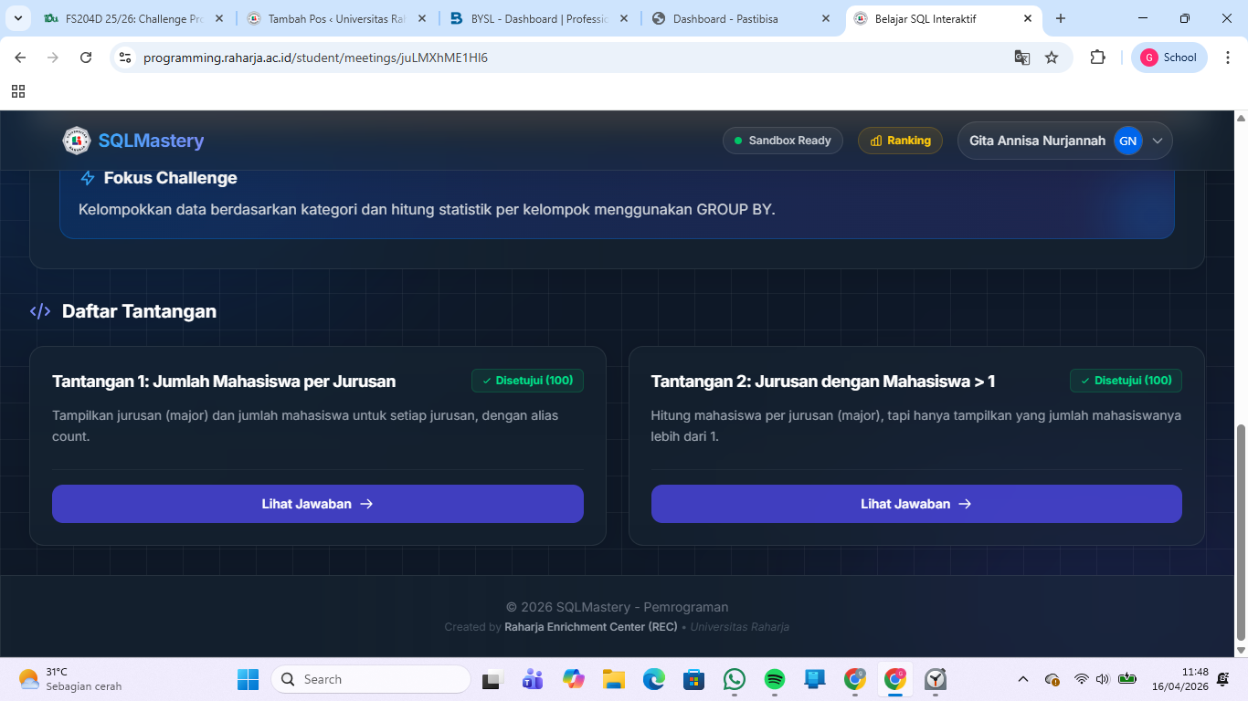1248x701 pixels.
Task: Open the Ranking leaderboard
Action: [x=900, y=141]
